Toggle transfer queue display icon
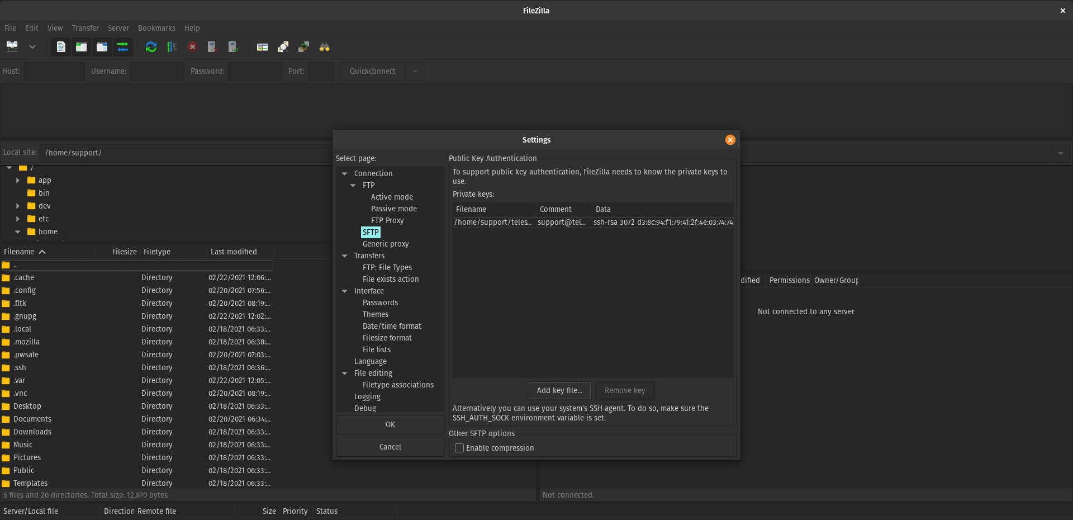The image size is (1073, 520). tap(123, 47)
